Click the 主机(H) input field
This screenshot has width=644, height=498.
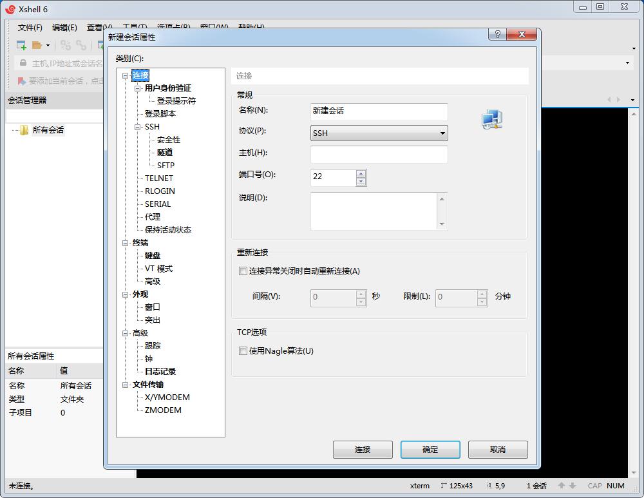379,155
